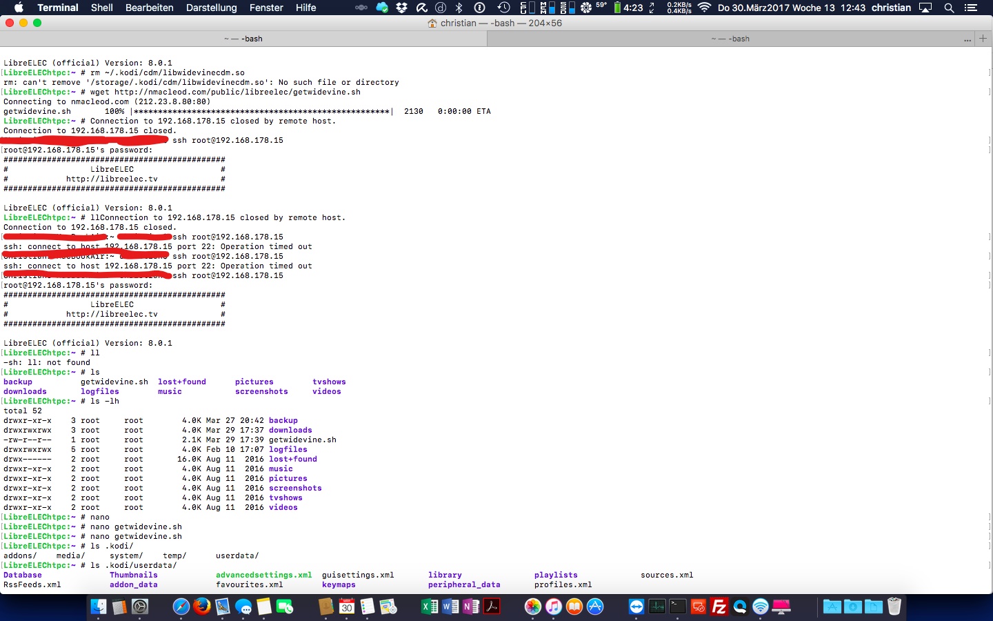
Task: Launch Safari from the Dock
Action: tap(181, 607)
